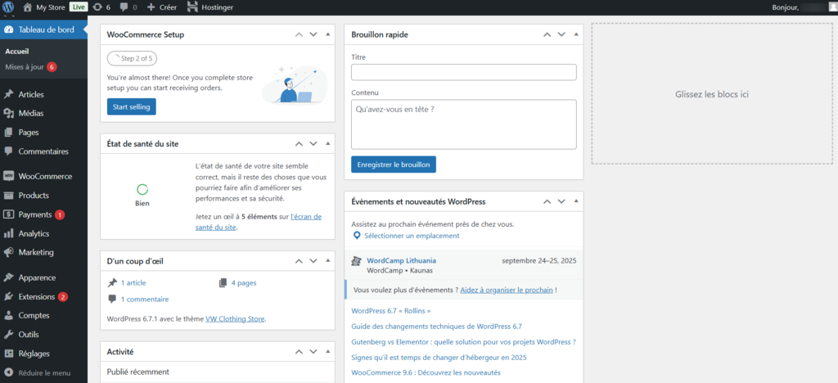Go to the Products menu label
The height and width of the screenshot is (383, 838).
click(34, 196)
